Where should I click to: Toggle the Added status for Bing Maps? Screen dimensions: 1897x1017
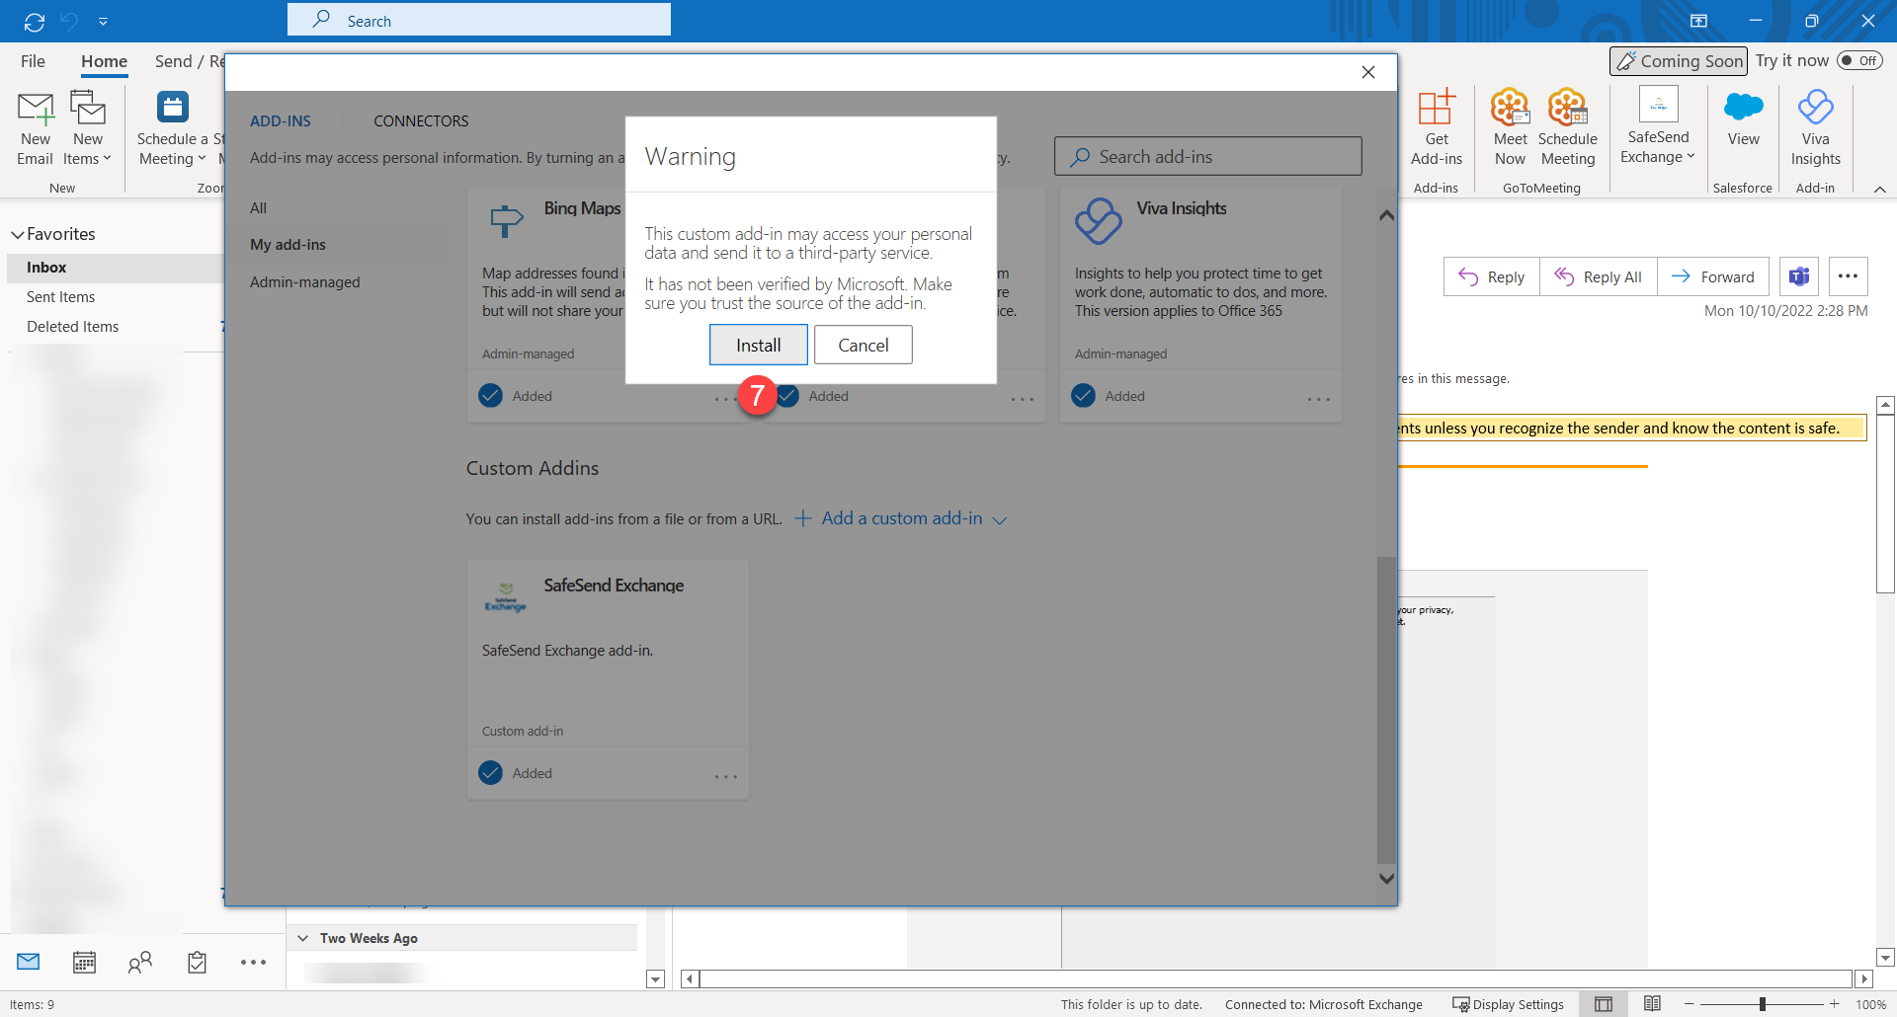point(491,395)
